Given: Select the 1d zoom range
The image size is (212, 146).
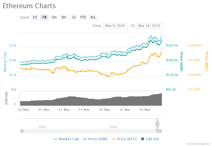Looking at the screenshot, I should click(x=34, y=18).
